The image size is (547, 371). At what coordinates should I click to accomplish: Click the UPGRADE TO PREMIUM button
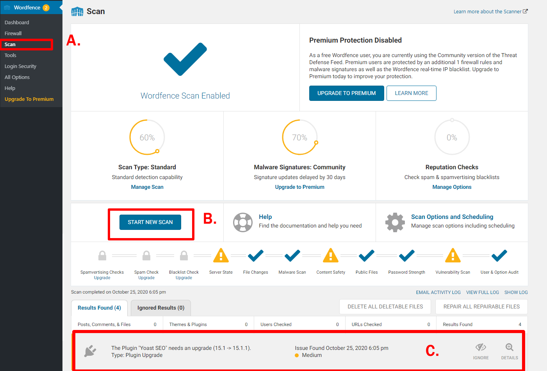tap(347, 93)
